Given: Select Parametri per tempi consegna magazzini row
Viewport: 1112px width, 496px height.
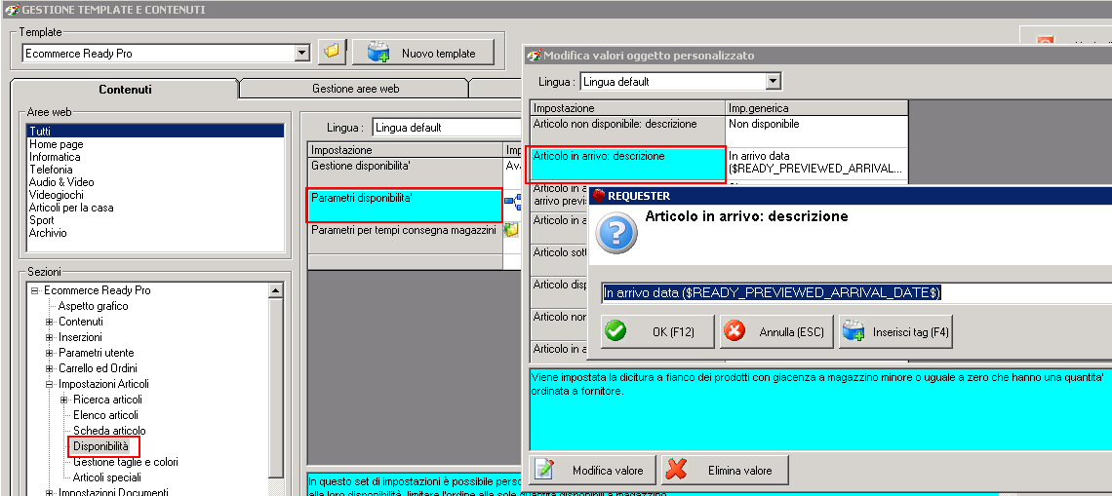Looking at the screenshot, I should coord(406,238).
